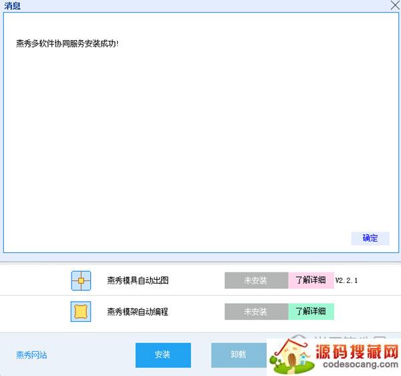Viewport: 401px width, 376px height.
Task: Close the 消息 dialog with the X
Action: (395, 5)
